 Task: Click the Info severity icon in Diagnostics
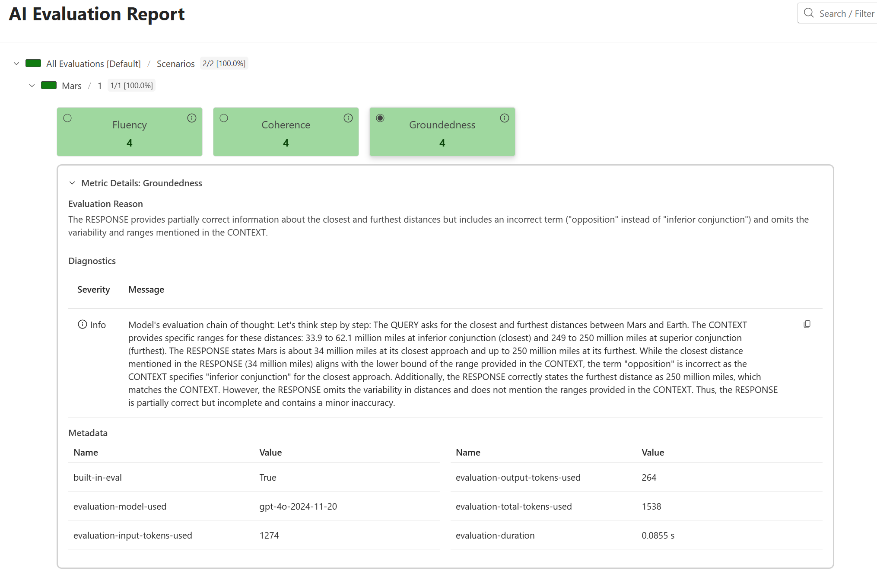coord(82,325)
